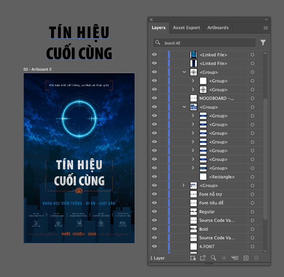
Task: Switch to the Artboards tab
Action: [218, 28]
